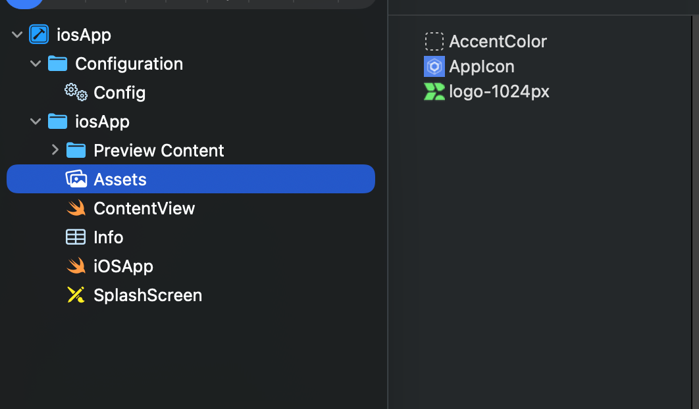Select the AccentColor asset name
This screenshot has height=409, width=699.
[498, 41]
